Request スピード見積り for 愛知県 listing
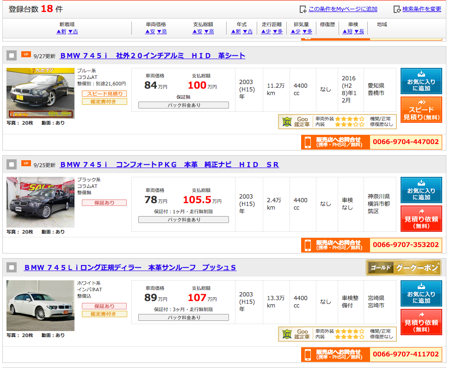 point(421,110)
